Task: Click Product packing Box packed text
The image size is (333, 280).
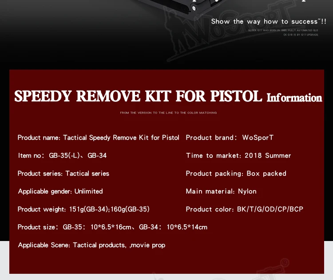Action: (236, 174)
